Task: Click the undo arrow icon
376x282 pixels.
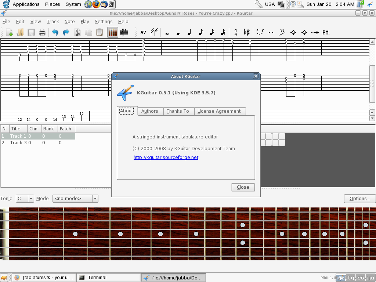Action: point(55,32)
